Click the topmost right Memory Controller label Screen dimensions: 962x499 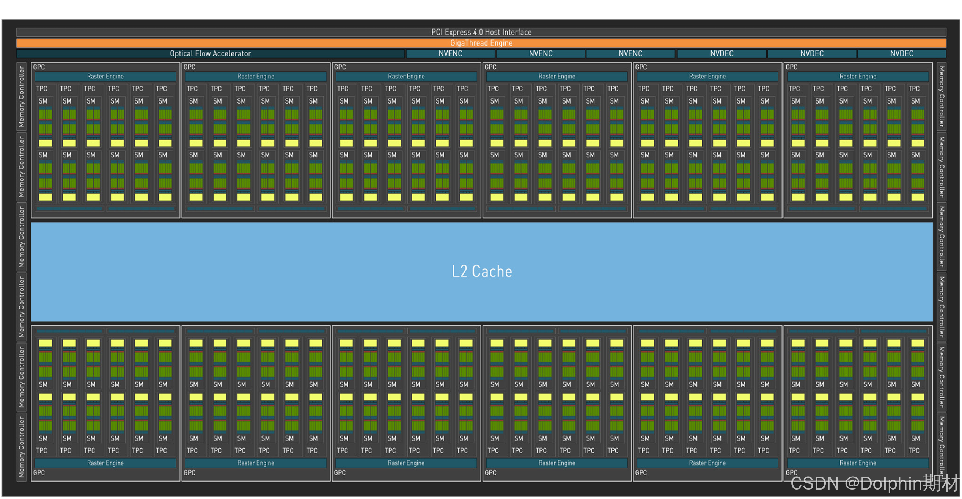point(941,96)
